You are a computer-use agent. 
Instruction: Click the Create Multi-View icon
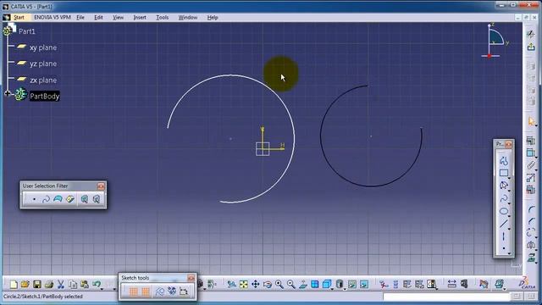tap(315, 285)
